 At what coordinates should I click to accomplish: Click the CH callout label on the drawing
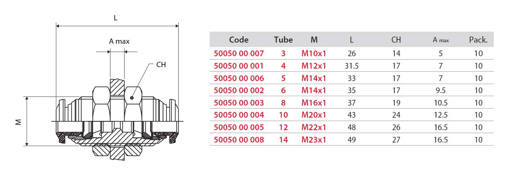pyautogui.click(x=161, y=64)
